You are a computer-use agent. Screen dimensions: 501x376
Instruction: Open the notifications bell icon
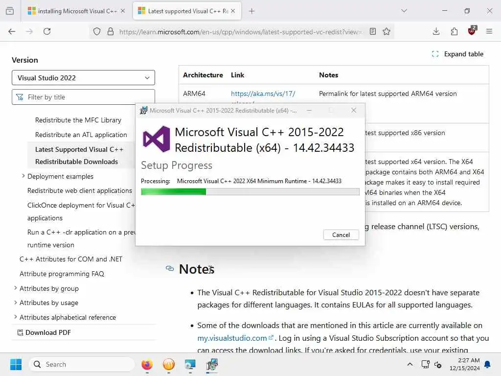[488, 364]
